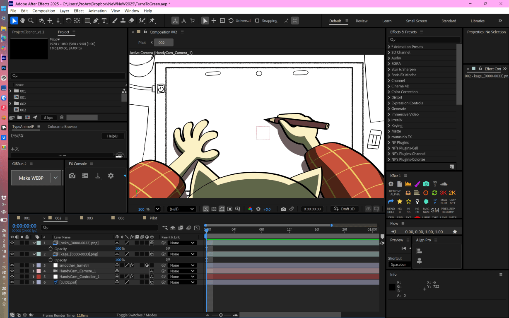
Task: Open the viewer resolution (Full) dropdown
Action: click(181, 209)
